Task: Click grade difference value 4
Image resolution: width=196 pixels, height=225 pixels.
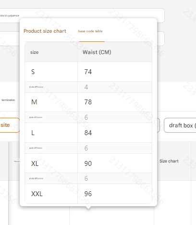Action: 86,87
